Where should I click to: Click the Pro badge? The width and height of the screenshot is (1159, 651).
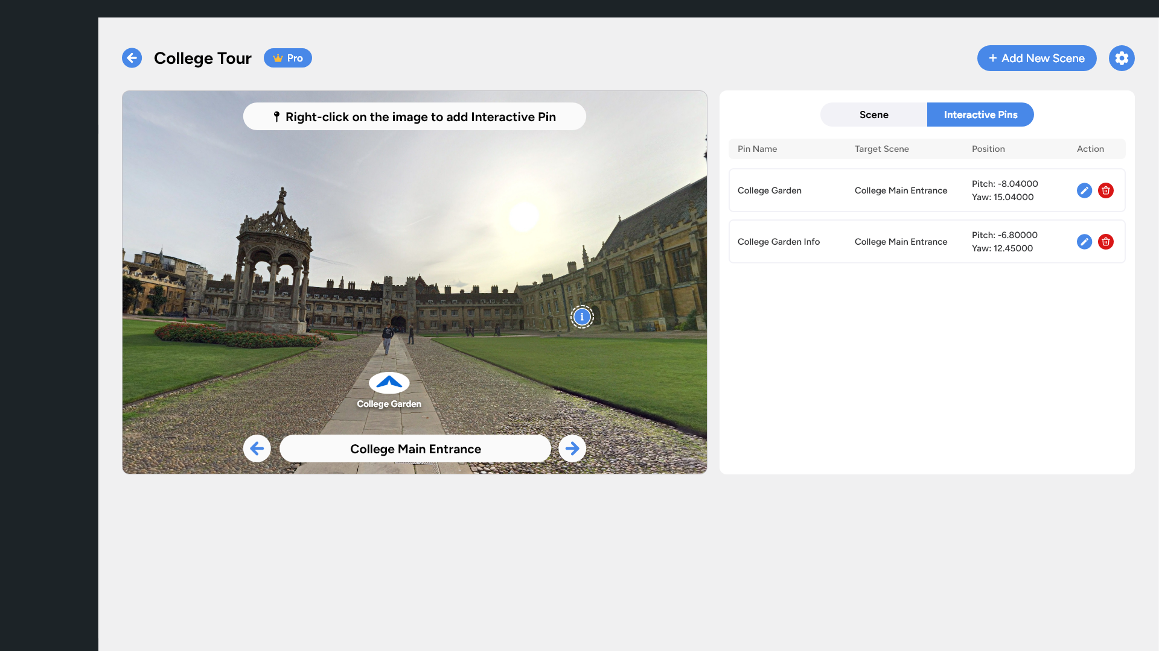[288, 58]
